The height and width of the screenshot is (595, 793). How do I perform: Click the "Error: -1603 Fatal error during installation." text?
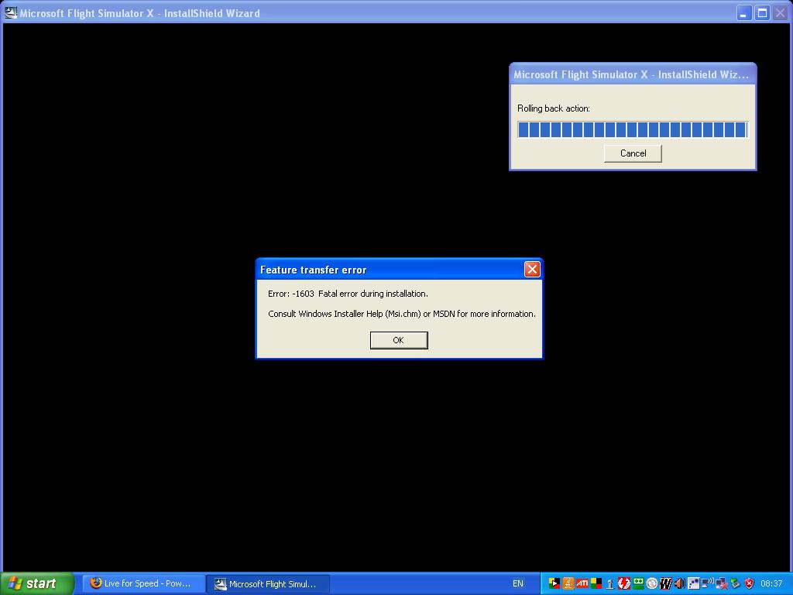click(x=348, y=294)
